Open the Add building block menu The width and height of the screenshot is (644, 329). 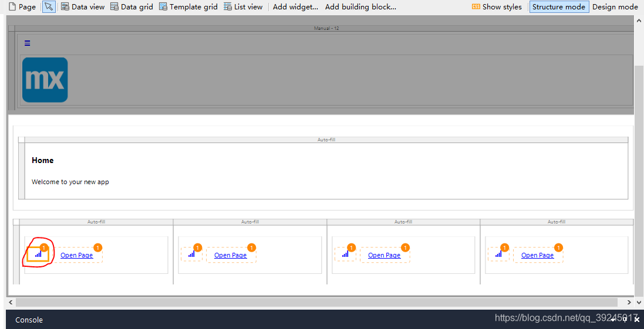(x=360, y=7)
